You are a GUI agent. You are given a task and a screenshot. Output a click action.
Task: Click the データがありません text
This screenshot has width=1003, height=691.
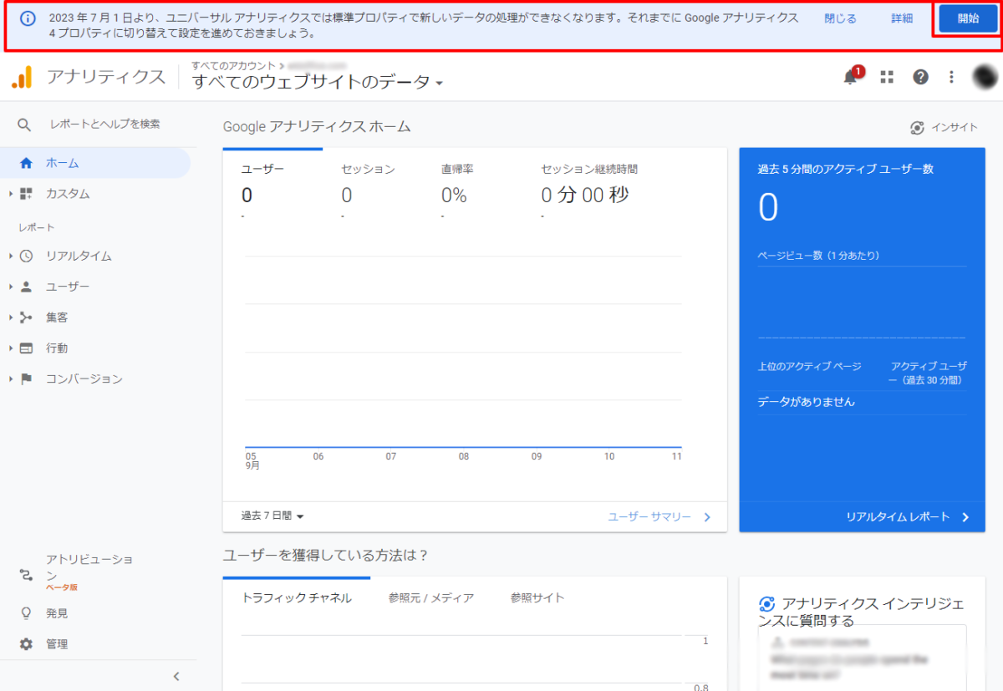(x=806, y=402)
